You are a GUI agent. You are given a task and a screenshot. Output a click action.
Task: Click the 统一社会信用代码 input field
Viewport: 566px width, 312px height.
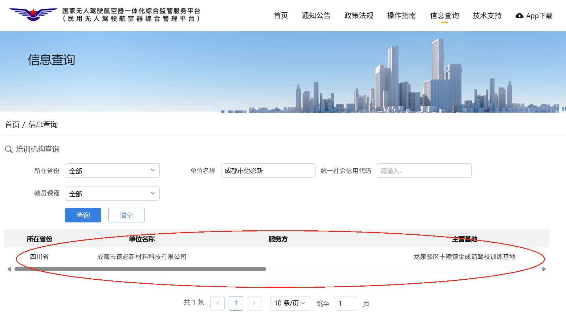tap(424, 171)
